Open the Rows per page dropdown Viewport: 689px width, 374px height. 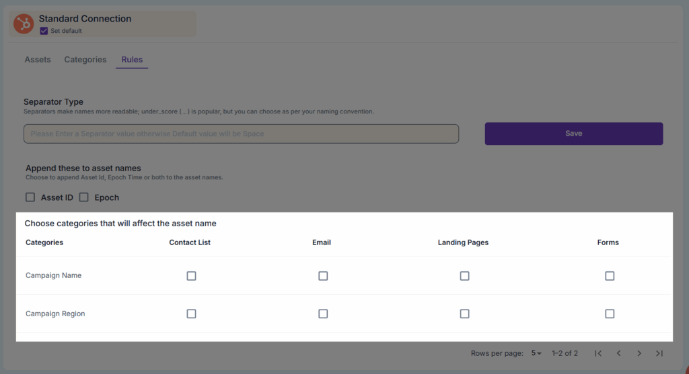coord(536,353)
